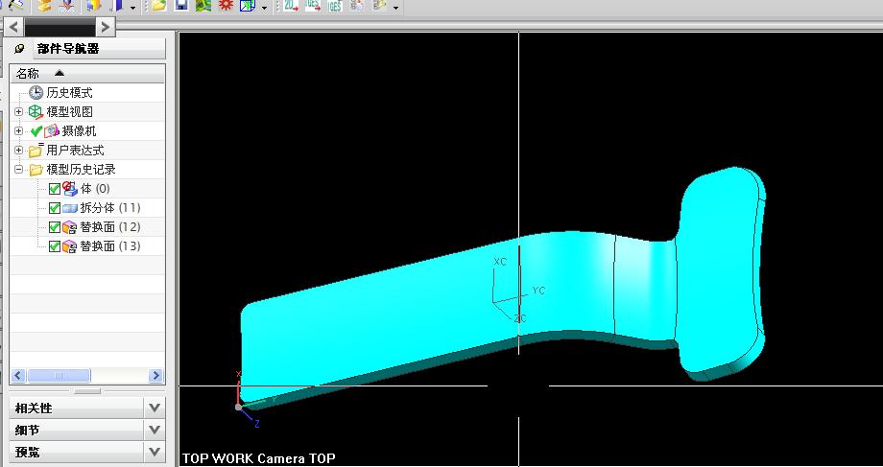The height and width of the screenshot is (467, 883).
Task: Click left arrow button above the navigator
Action: coord(14,27)
